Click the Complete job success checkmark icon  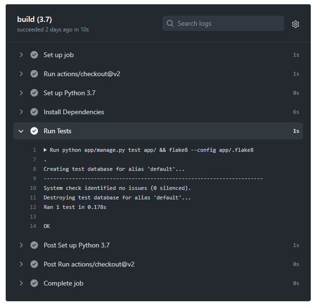(x=34, y=283)
